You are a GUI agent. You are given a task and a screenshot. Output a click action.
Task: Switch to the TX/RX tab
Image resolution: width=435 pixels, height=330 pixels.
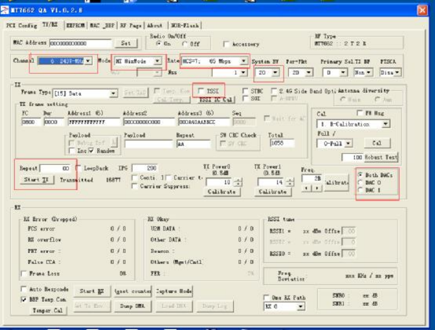click(x=50, y=25)
